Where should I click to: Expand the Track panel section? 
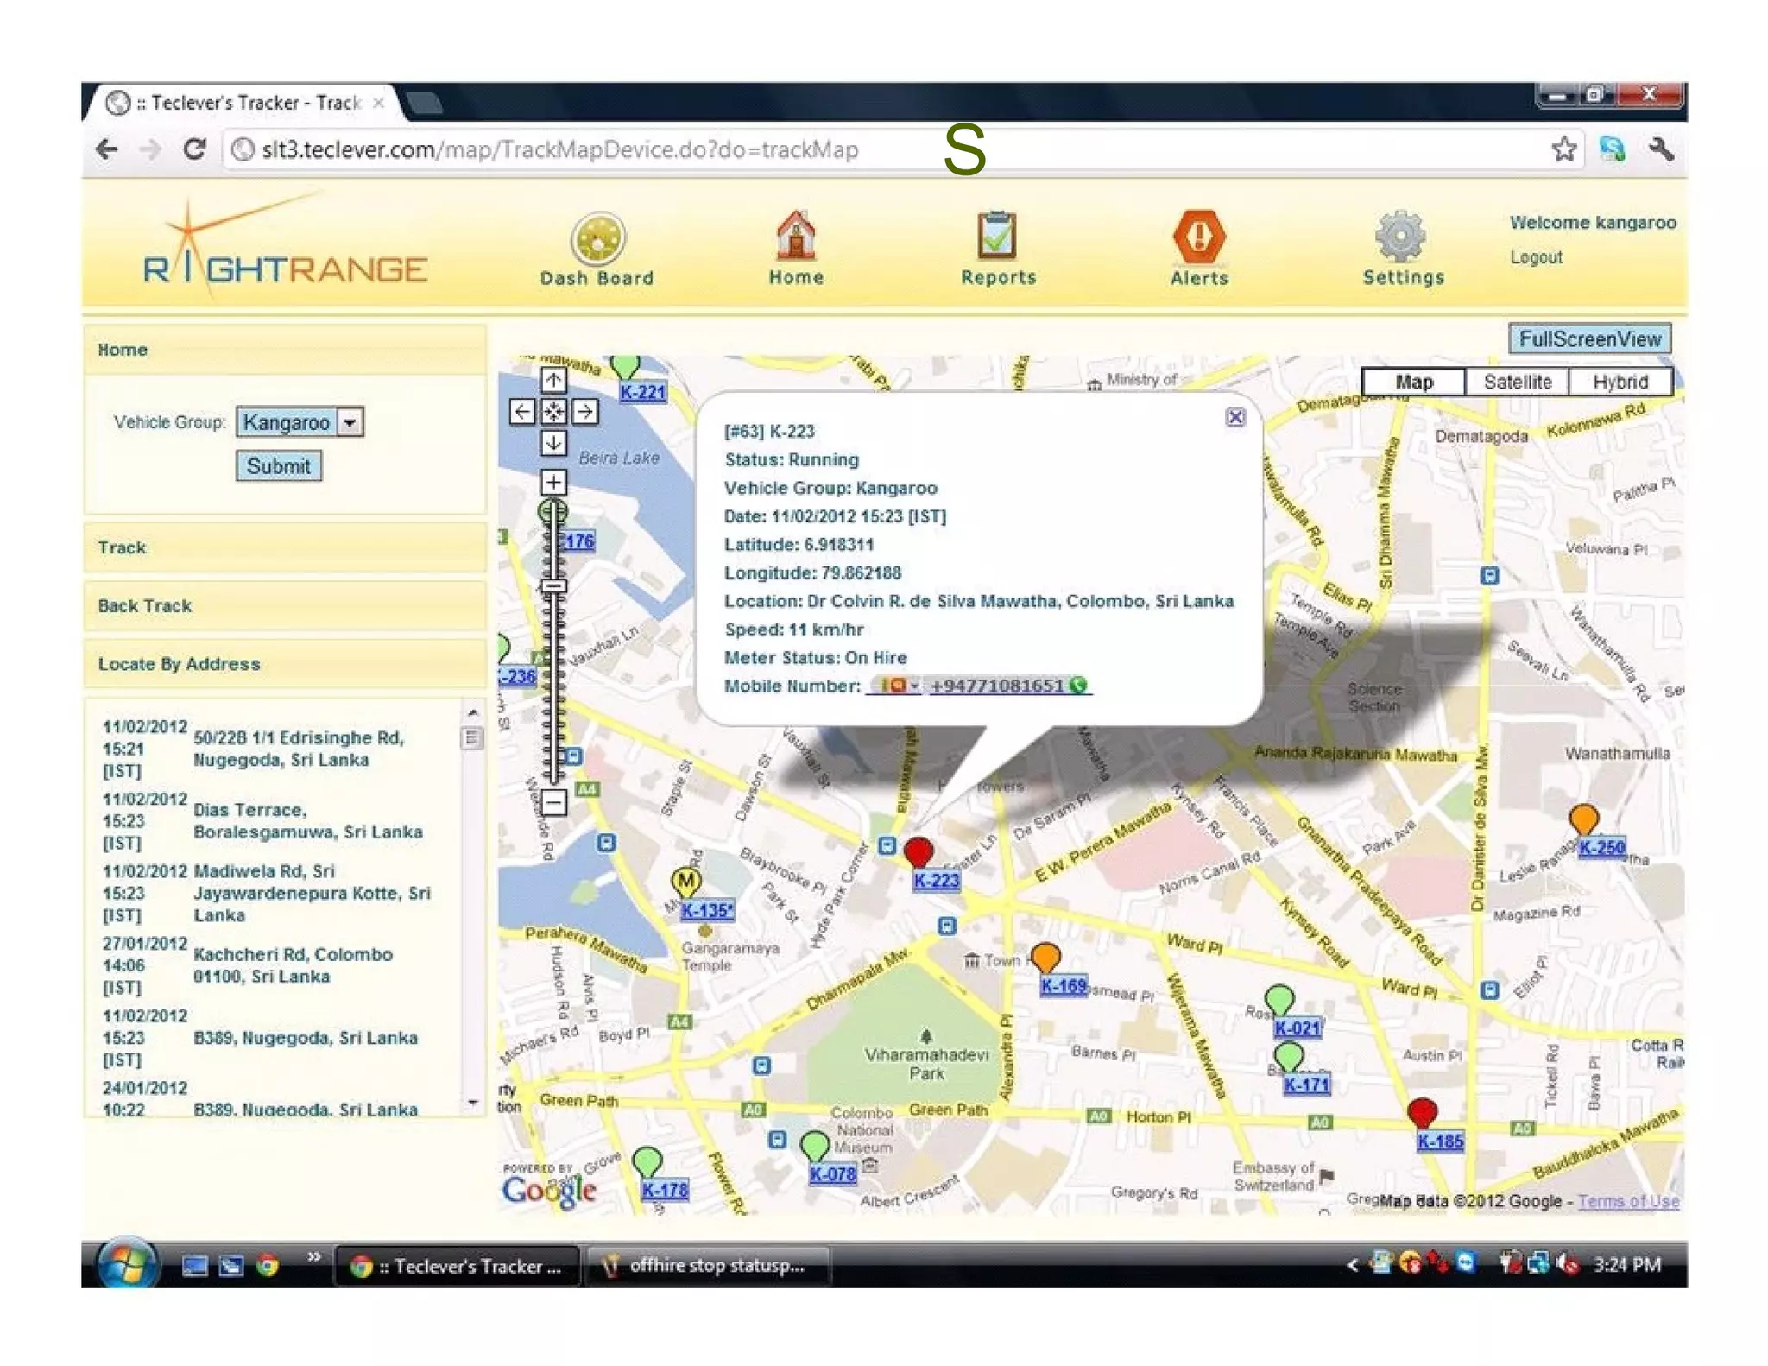(122, 548)
